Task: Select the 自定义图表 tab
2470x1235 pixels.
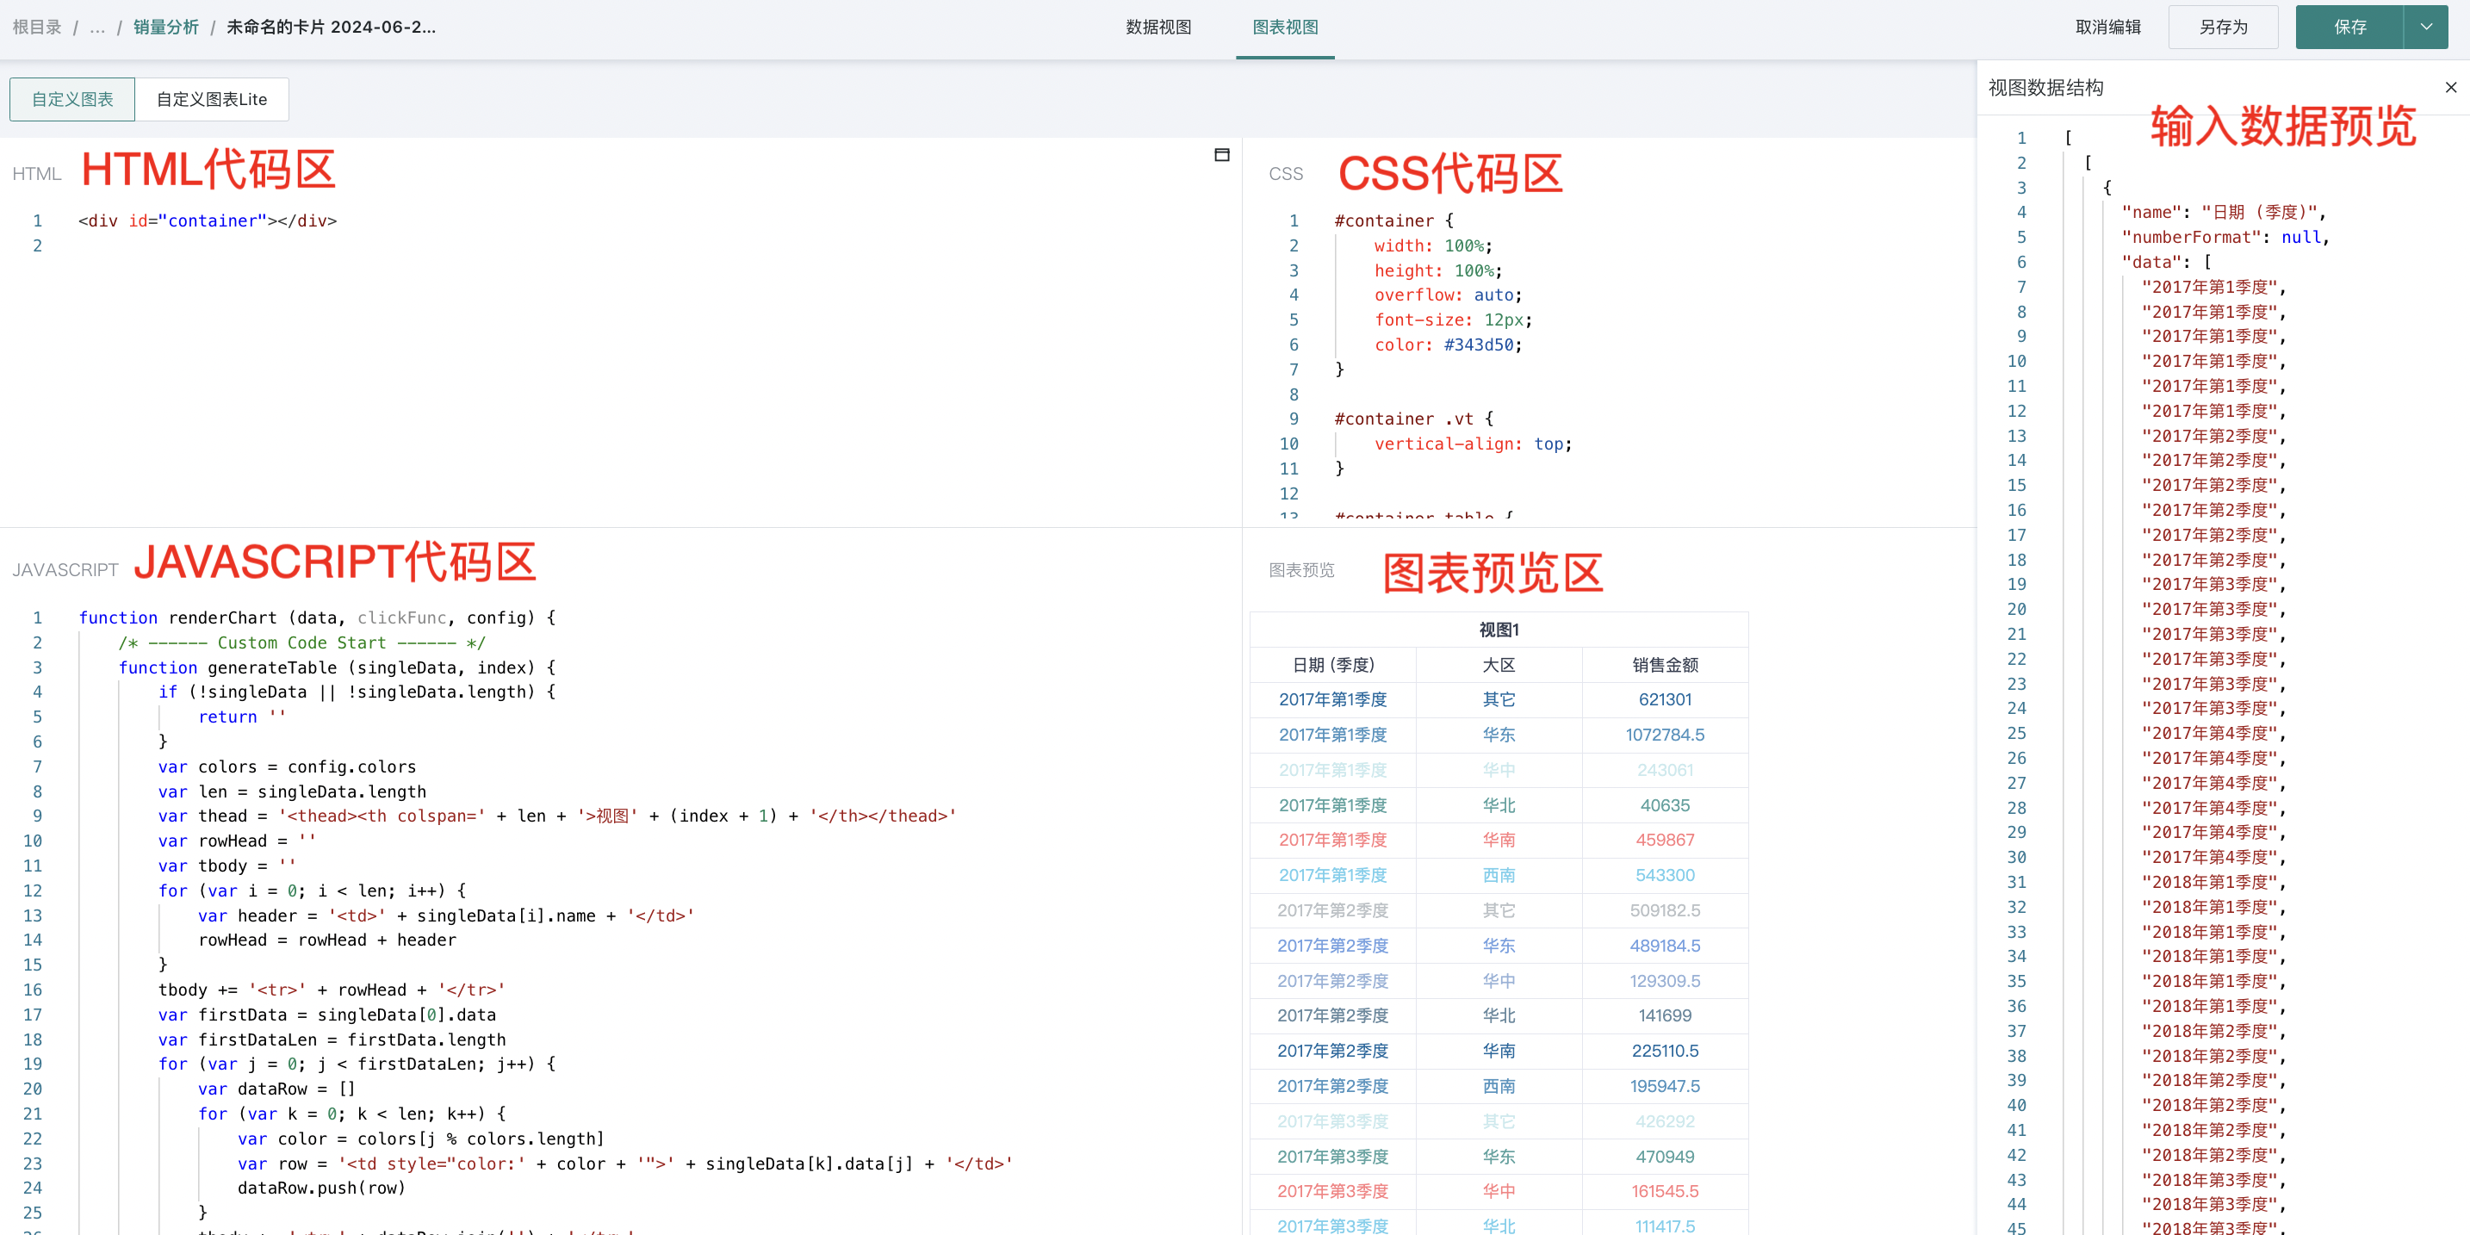Action: [x=72, y=100]
